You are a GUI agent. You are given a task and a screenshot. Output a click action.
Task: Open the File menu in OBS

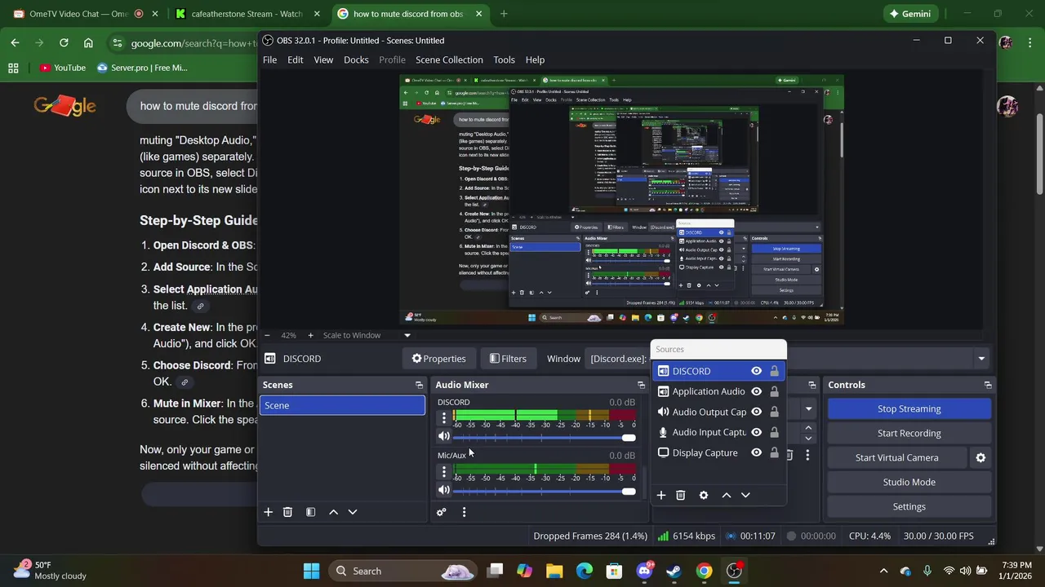269,60
